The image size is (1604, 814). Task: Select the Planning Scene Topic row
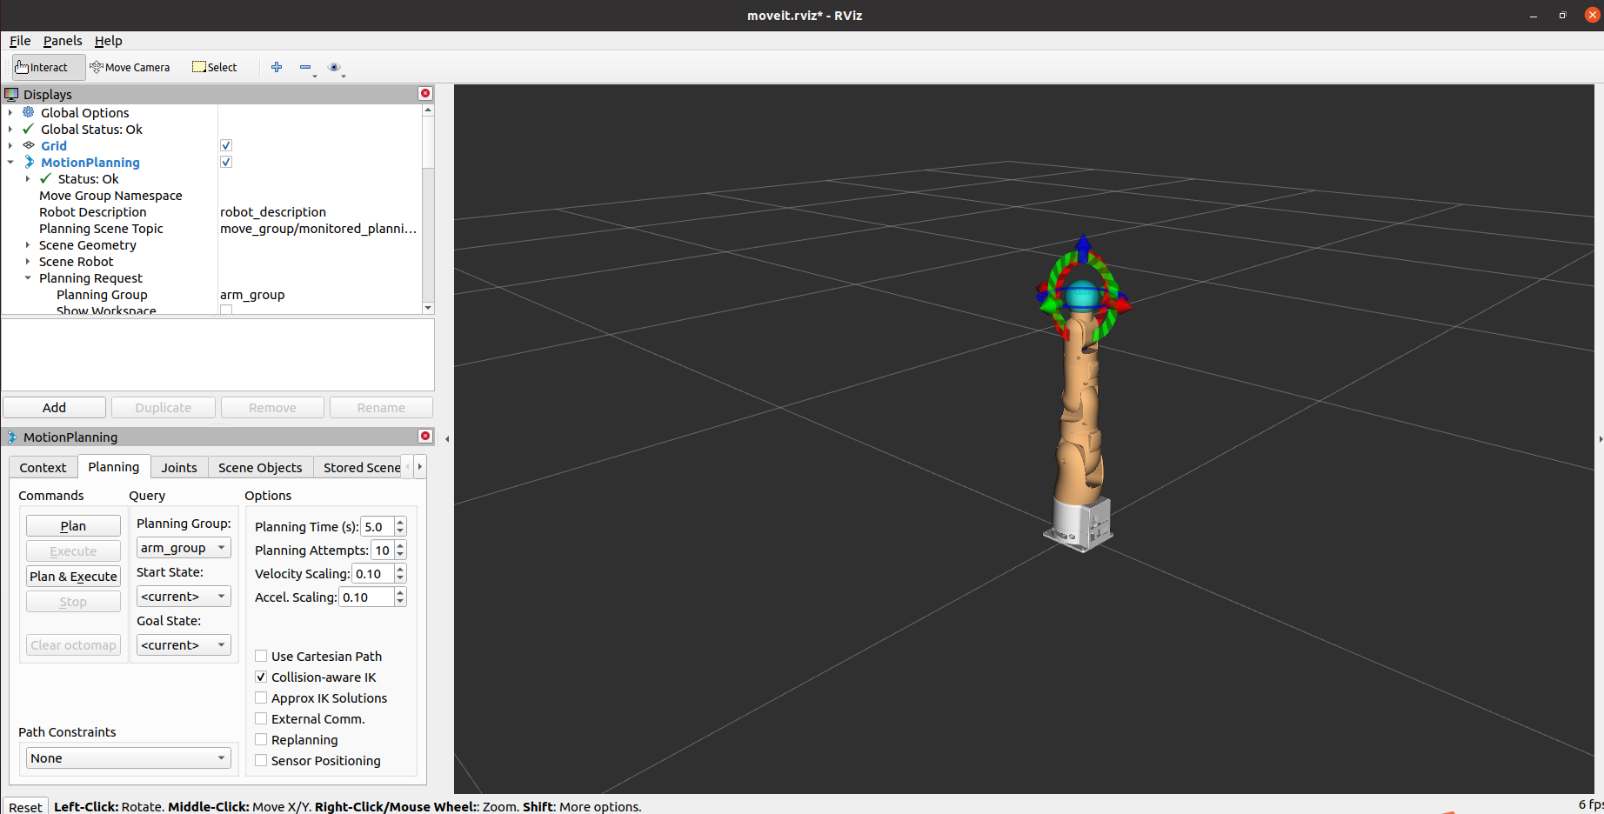pyautogui.click(x=212, y=228)
